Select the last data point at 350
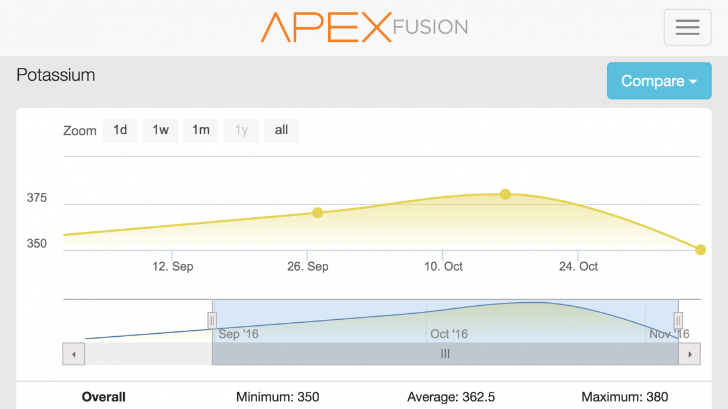728x409 pixels. point(701,249)
